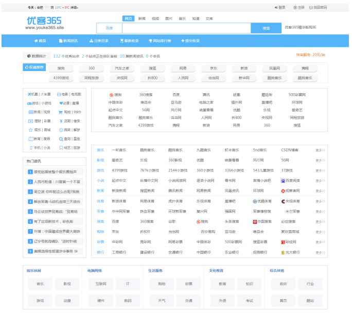The width and height of the screenshot is (352, 313).
Task: Click the heart icon beside 动漫
Action: point(60,103)
